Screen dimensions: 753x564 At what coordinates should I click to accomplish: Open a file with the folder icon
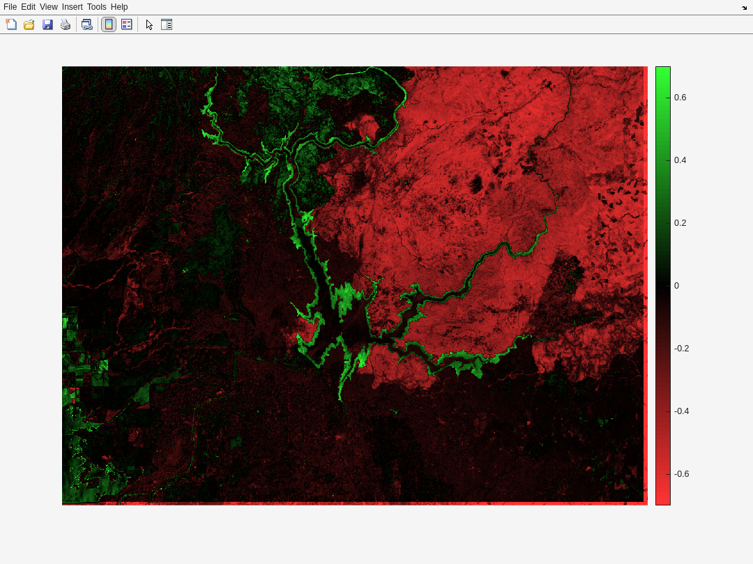click(x=29, y=24)
